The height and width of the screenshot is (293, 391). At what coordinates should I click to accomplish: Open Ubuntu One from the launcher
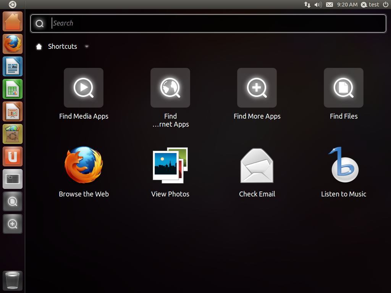[x=13, y=156]
